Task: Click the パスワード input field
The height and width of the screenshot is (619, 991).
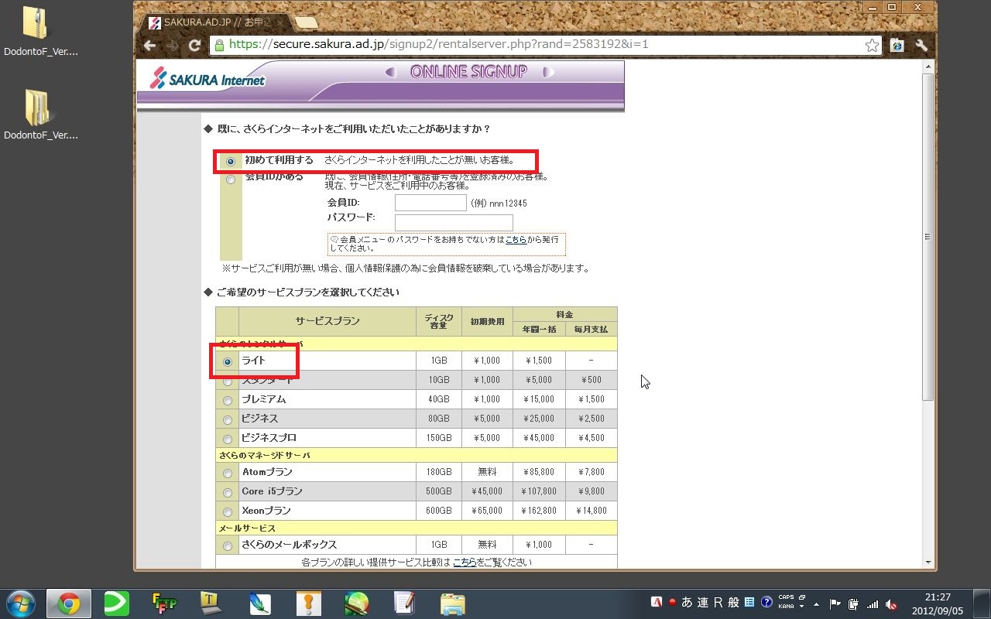Action: pos(454,223)
